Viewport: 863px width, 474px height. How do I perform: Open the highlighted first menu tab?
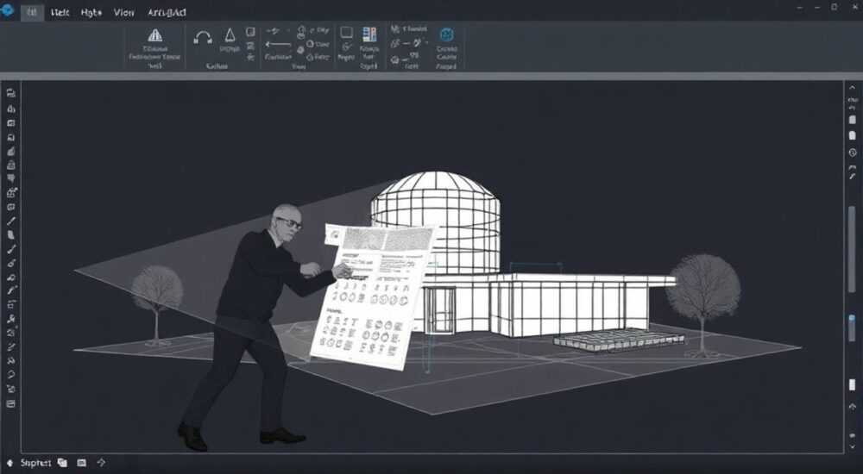(32, 13)
